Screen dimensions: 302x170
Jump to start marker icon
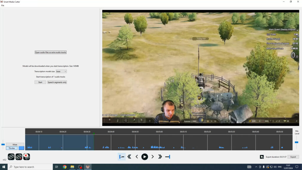coord(122,157)
